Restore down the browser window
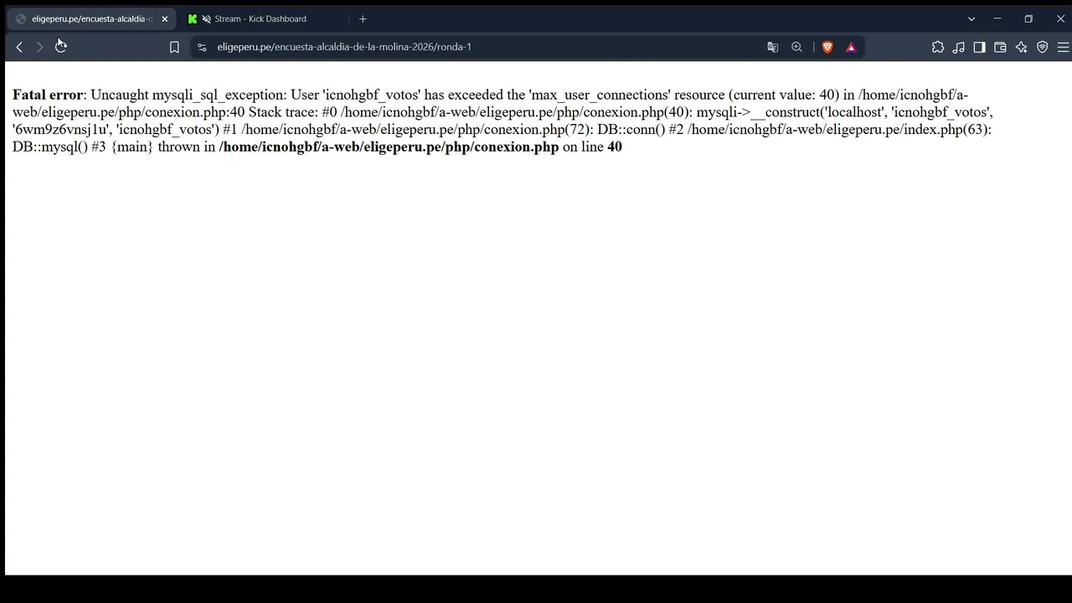Image resolution: width=1072 pixels, height=603 pixels. [1028, 18]
